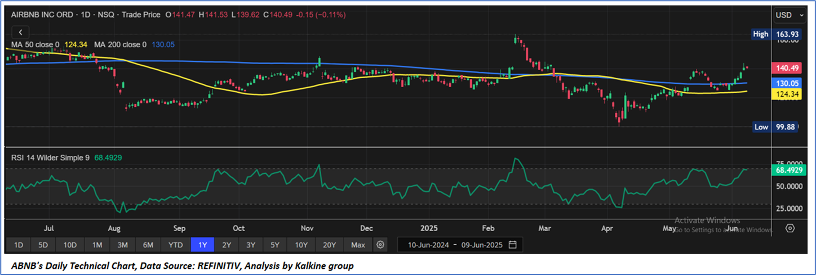
Task: Open the time range settings gear
Action: click(x=380, y=245)
